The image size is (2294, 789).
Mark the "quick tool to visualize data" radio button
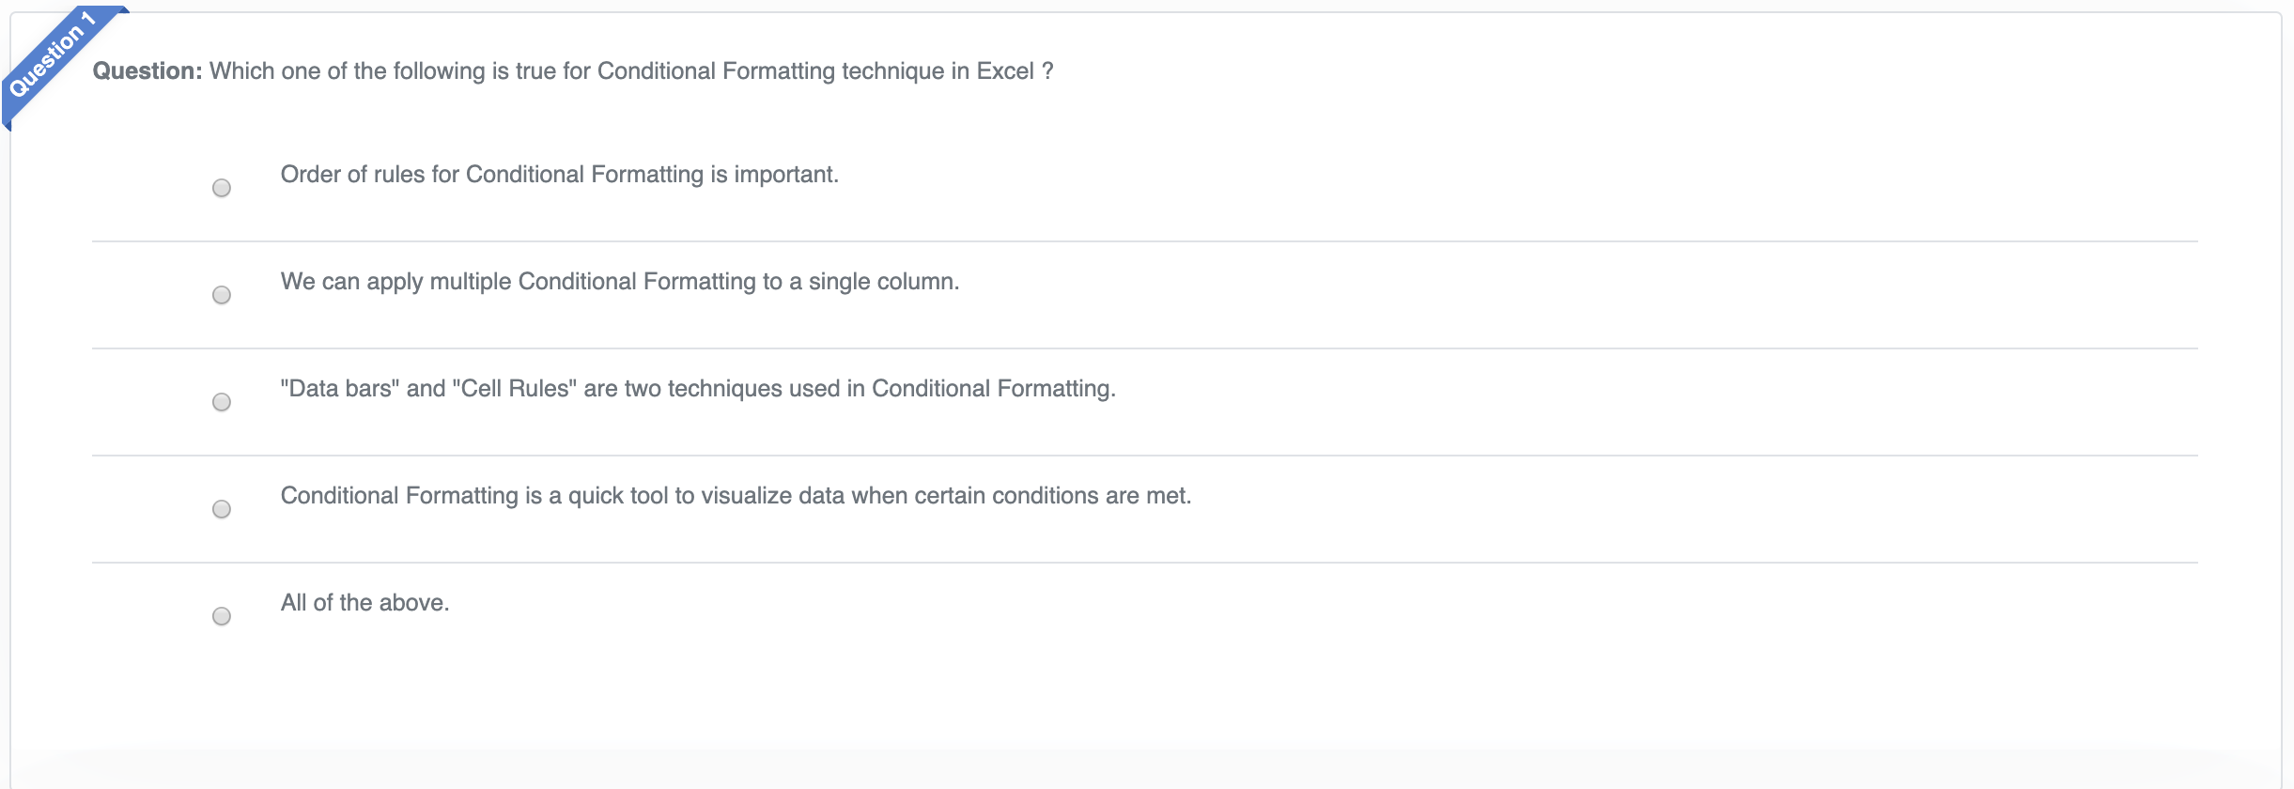[222, 509]
